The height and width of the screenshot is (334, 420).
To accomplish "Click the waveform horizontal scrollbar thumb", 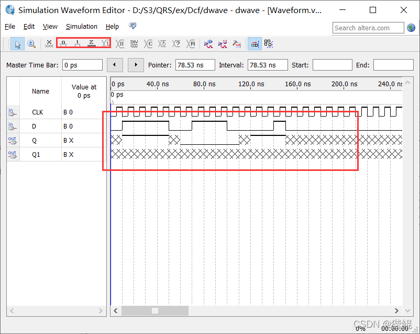I will click(155, 310).
